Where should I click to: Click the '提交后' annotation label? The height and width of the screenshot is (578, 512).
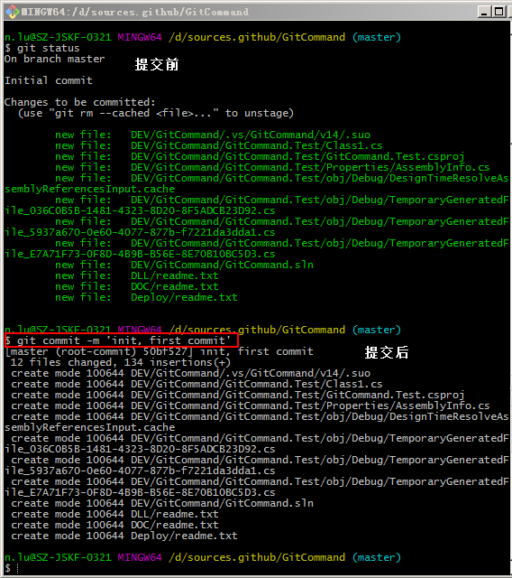click(387, 352)
